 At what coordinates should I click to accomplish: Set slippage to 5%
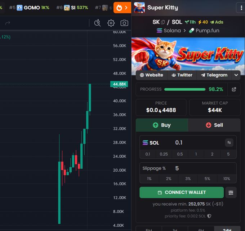(207, 179)
